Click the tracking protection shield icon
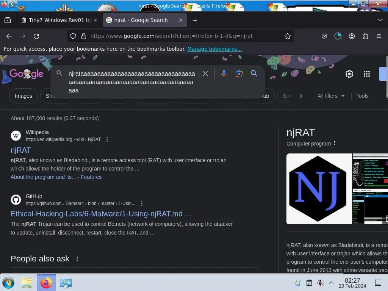The image size is (388, 291). (x=73, y=36)
